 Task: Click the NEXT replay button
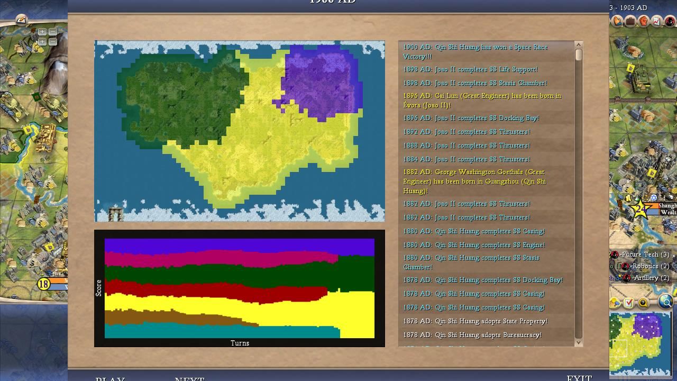[x=189, y=379]
